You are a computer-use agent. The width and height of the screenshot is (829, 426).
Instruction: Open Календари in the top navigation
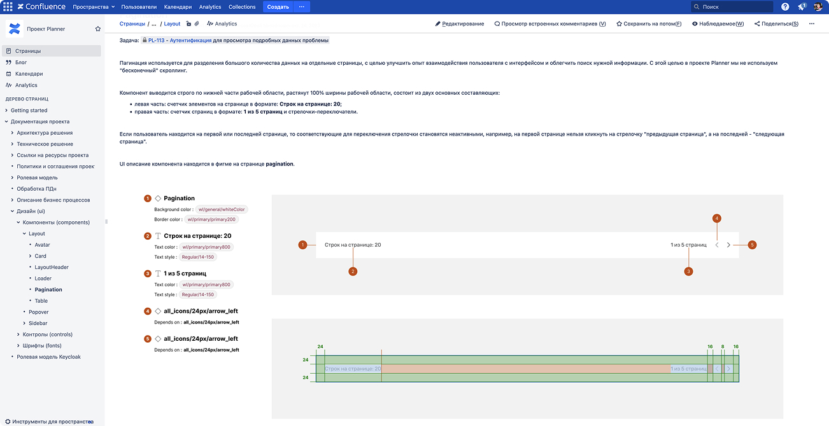pyautogui.click(x=178, y=6)
